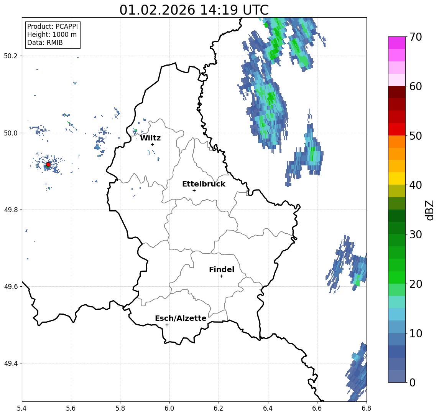
Task: Click the latitude tick label 50.2
Action: tap(11, 56)
